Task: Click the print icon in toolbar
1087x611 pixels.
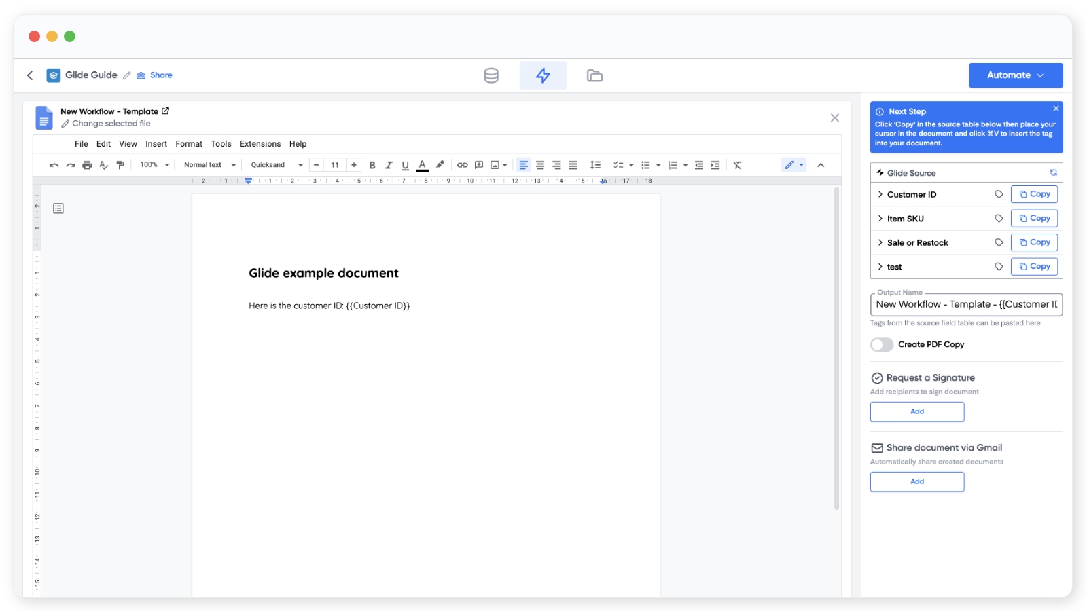Action: pyautogui.click(x=87, y=165)
